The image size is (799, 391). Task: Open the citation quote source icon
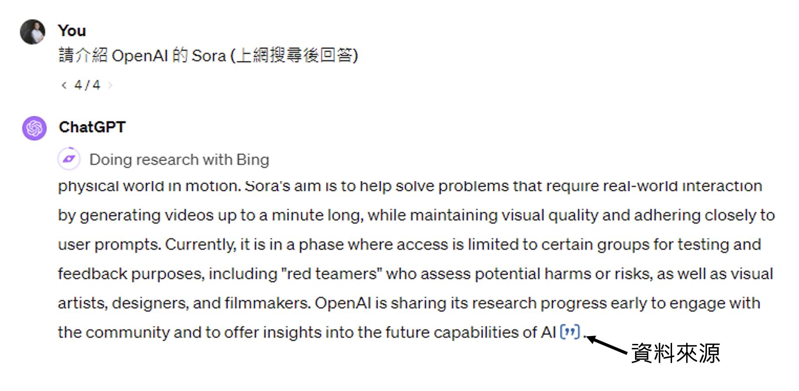[x=570, y=332]
